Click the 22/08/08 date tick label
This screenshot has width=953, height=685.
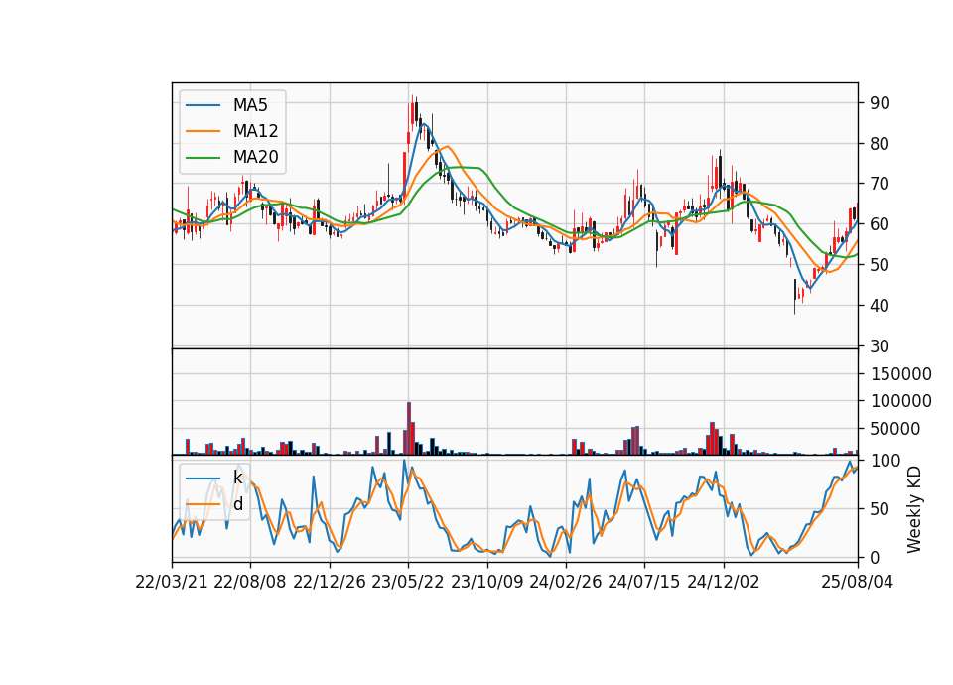click(250, 582)
